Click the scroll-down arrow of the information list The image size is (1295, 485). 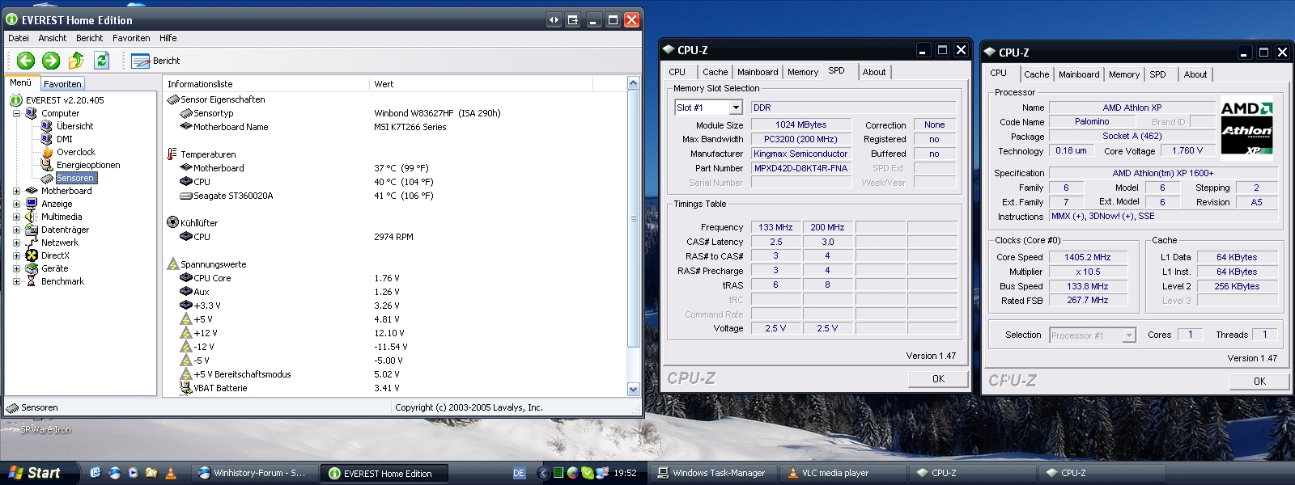click(633, 389)
